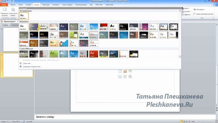Click Save in the quick access toolbar
This screenshot has height=123, width=218.
point(5,1)
